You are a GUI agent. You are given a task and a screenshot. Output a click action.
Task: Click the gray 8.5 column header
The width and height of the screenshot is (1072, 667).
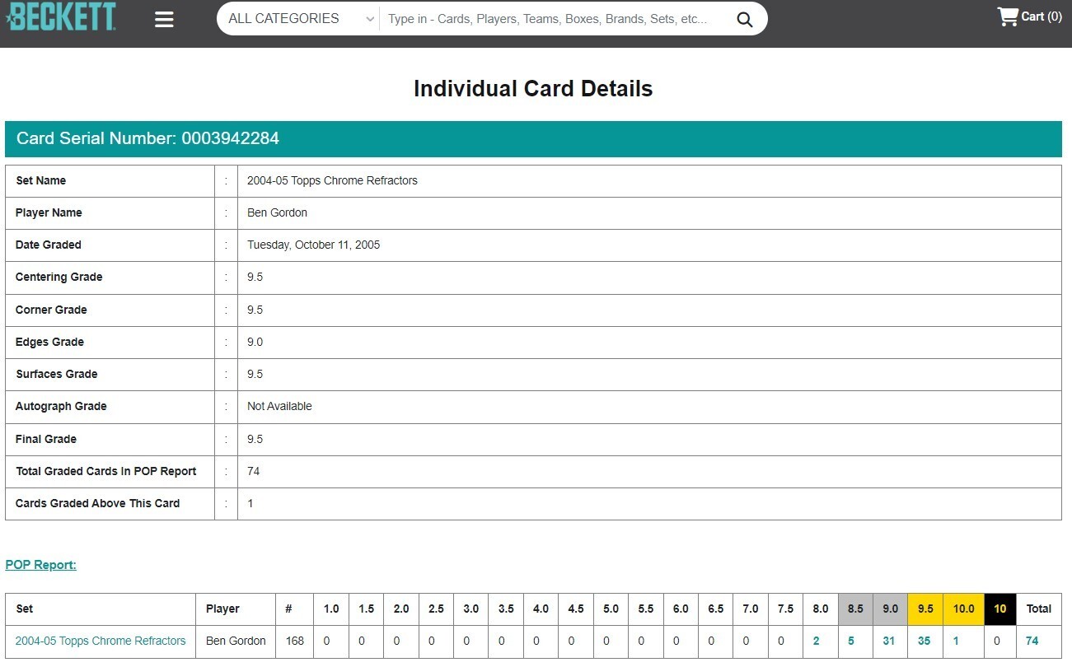[855, 609]
